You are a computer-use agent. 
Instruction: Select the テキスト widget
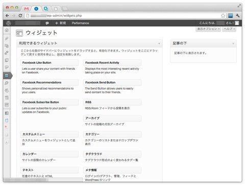coord(49,170)
